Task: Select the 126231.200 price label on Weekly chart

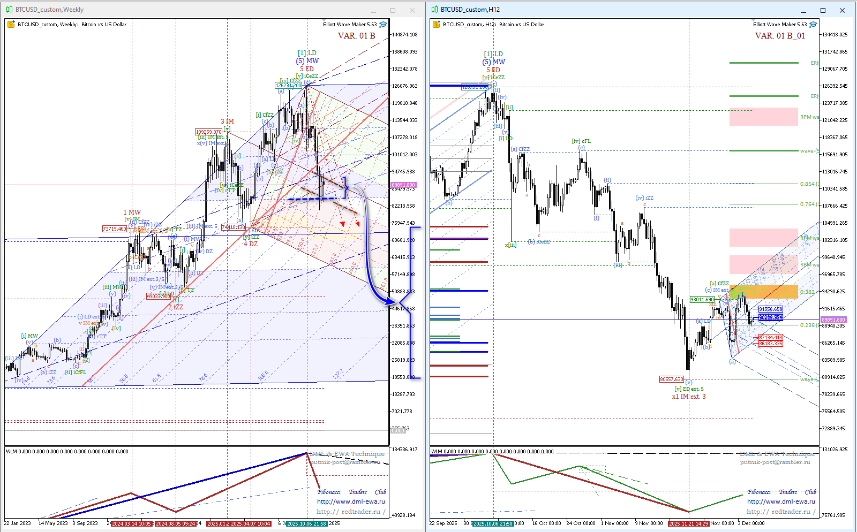Action: coord(288,86)
